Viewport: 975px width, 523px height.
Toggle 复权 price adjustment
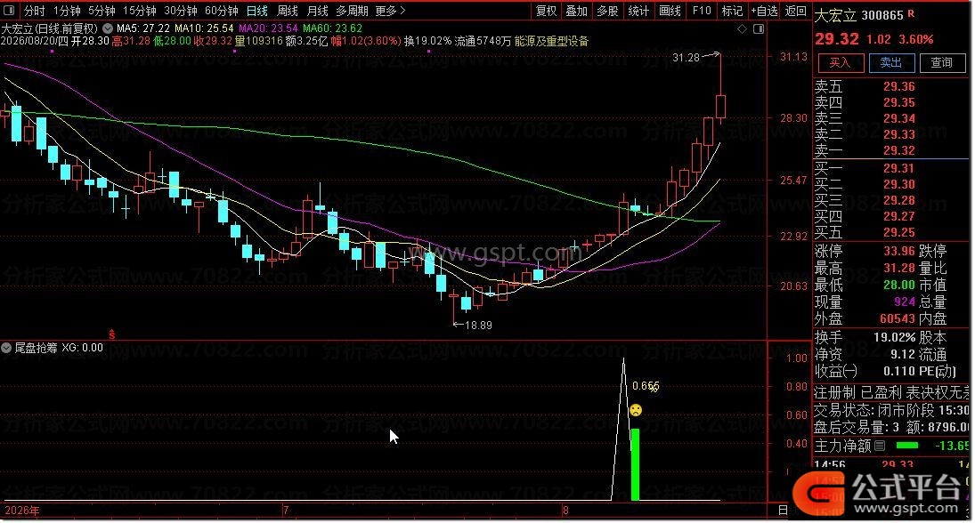546,11
